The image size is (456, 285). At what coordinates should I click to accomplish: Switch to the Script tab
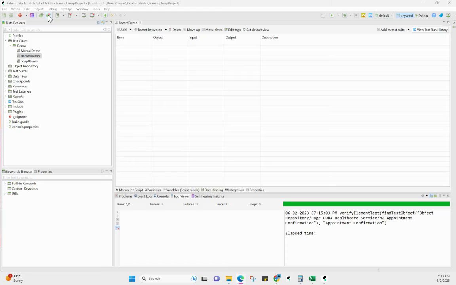point(137,190)
